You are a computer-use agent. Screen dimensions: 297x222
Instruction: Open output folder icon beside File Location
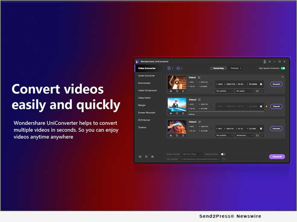(224, 159)
